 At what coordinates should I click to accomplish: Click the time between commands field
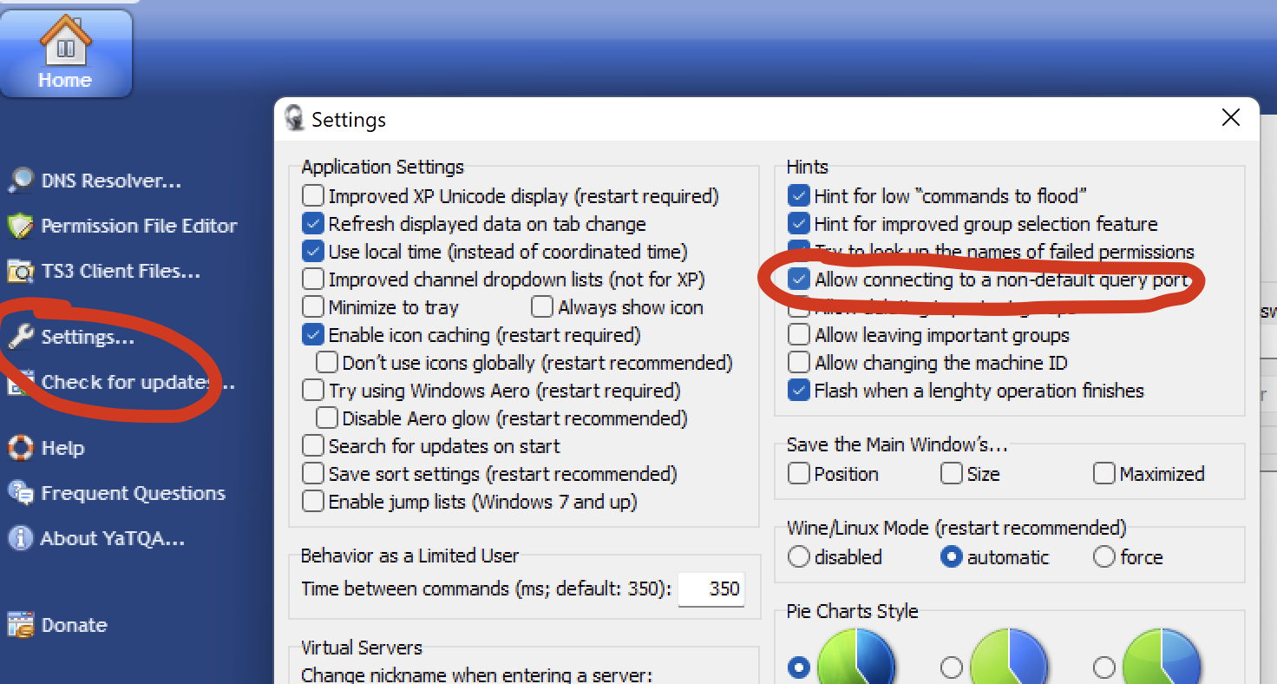pyautogui.click(x=711, y=589)
